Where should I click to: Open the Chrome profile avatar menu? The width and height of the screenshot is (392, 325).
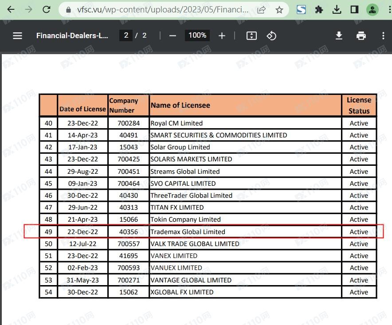[x=372, y=9]
